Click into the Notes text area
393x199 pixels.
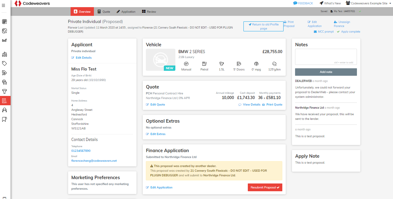tap(326, 57)
